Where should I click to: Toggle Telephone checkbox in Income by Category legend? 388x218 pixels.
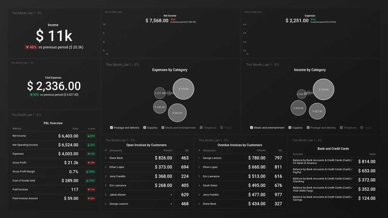(x=341, y=128)
